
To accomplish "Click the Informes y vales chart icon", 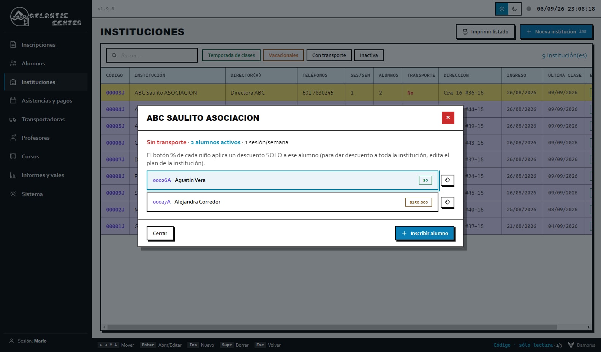I will coord(13,175).
